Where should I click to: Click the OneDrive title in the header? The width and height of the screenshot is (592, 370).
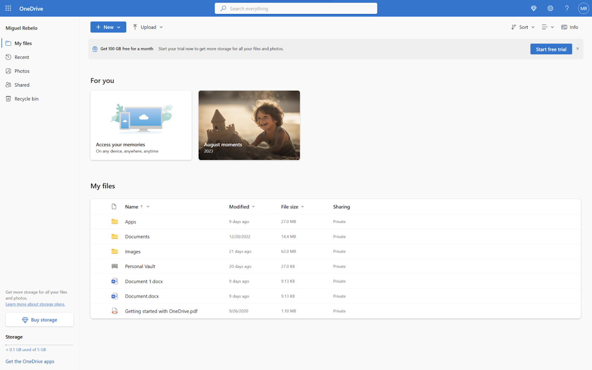click(31, 8)
